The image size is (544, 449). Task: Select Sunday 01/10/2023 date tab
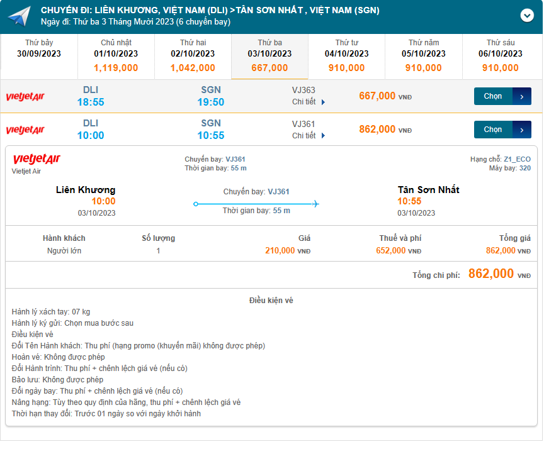tap(116, 55)
